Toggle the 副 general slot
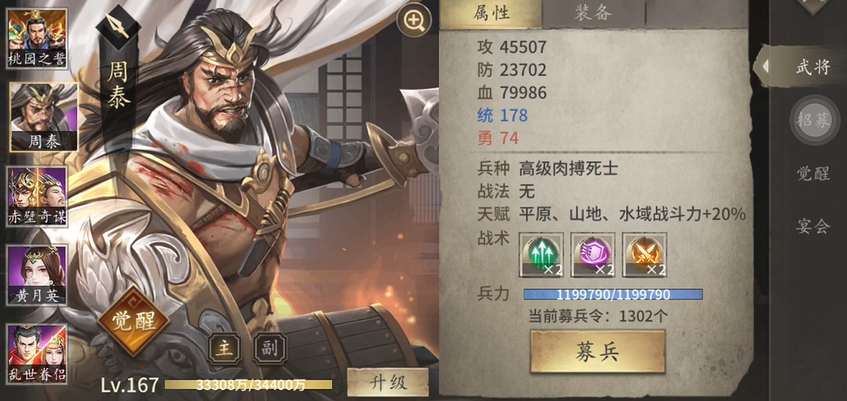Viewport: 847px width, 401px height. (x=270, y=348)
